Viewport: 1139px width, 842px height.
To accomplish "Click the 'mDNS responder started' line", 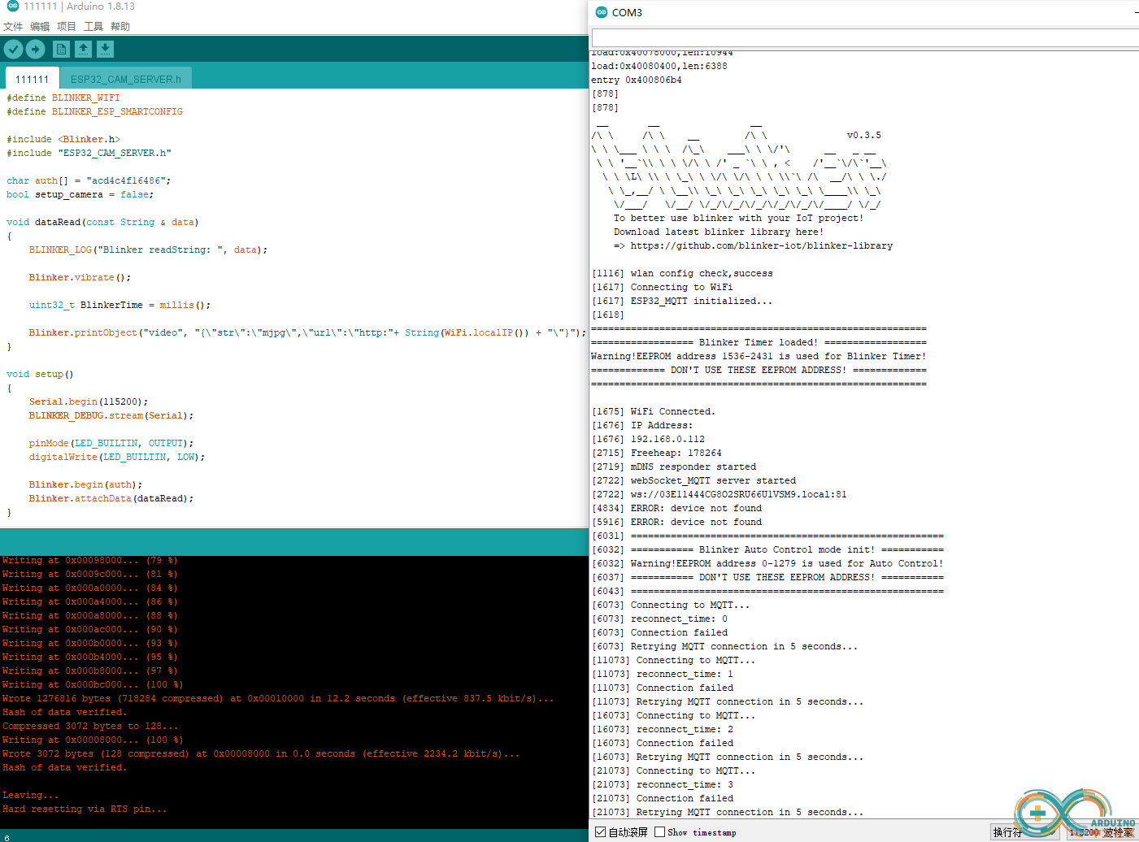I will (x=674, y=467).
